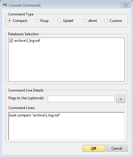
Task: Click the Console Commands title text
Action: tap(25, 5)
